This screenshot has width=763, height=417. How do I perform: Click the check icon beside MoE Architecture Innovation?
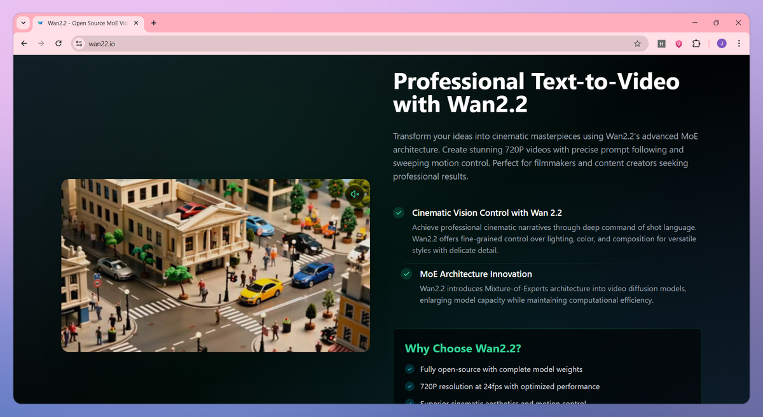pyautogui.click(x=406, y=274)
